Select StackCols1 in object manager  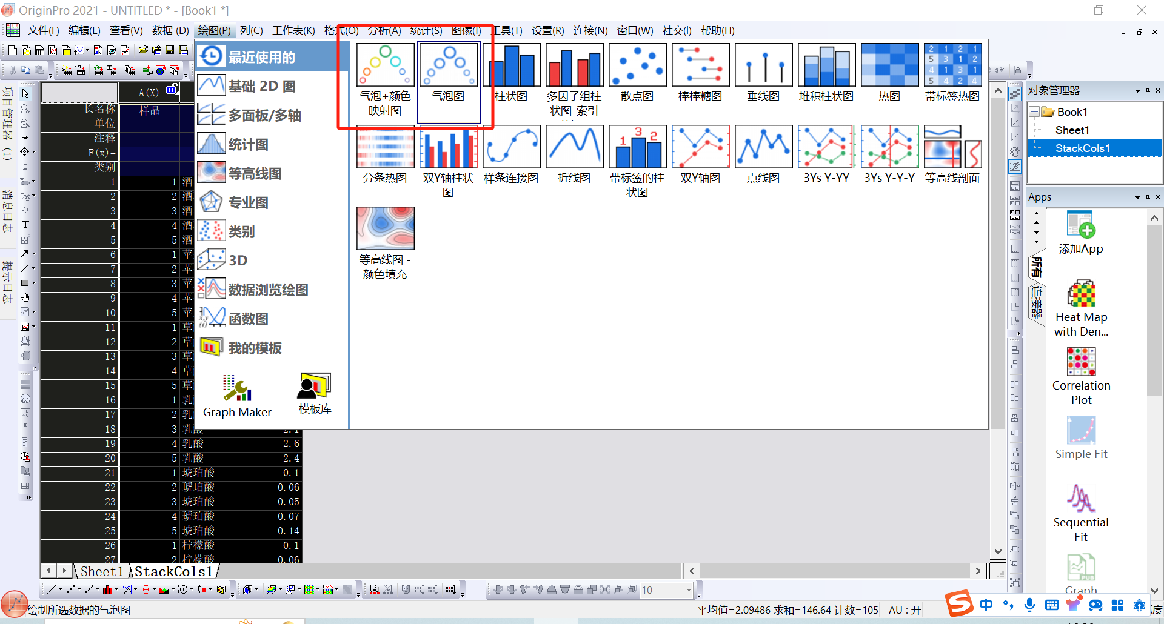click(1082, 148)
